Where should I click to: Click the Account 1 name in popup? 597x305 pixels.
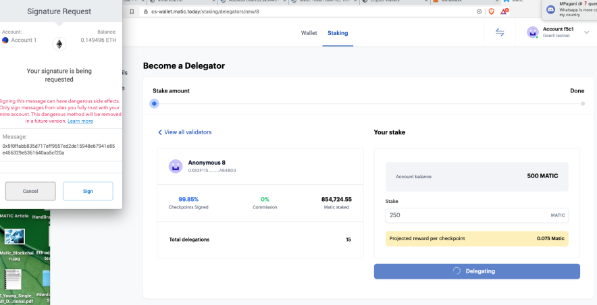tap(24, 40)
